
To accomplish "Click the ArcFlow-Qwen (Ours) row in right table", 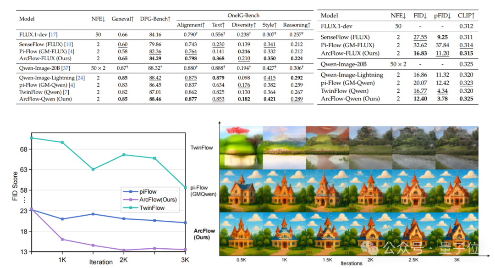I will [x=398, y=99].
